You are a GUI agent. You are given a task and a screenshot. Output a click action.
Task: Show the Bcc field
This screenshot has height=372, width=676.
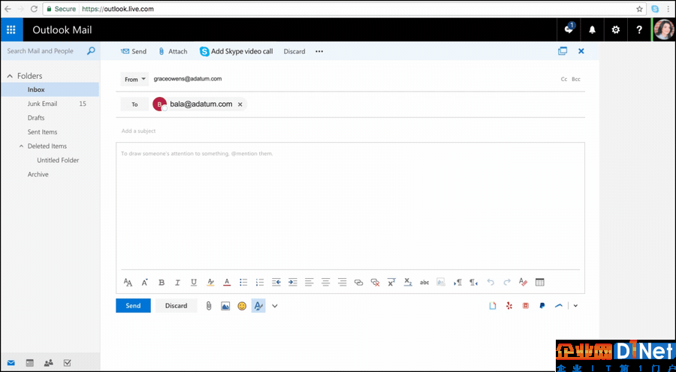pyautogui.click(x=576, y=79)
